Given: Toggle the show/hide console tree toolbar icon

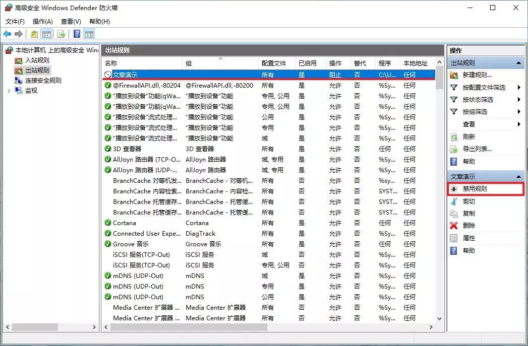Looking at the screenshot, I should click(x=45, y=34).
